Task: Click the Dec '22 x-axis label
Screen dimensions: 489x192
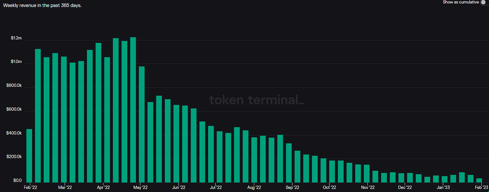Action: tap(405, 187)
